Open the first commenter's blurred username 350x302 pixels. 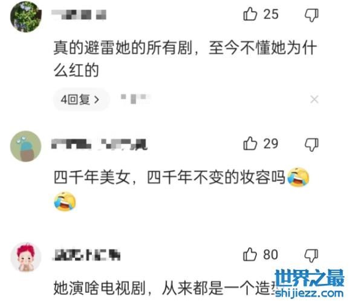tap(79, 15)
